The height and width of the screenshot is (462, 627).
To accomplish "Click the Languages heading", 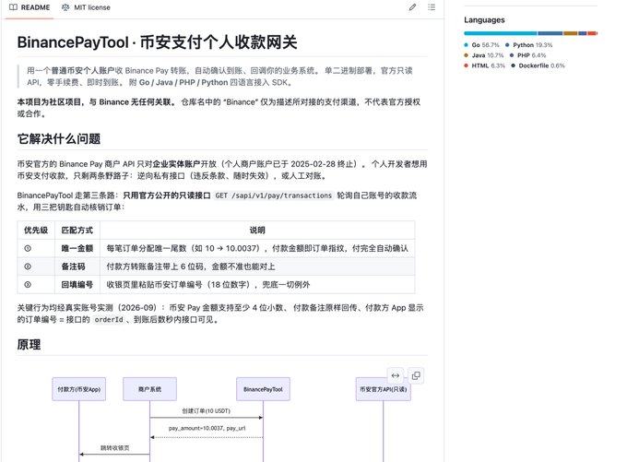I will (x=484, y=20).
